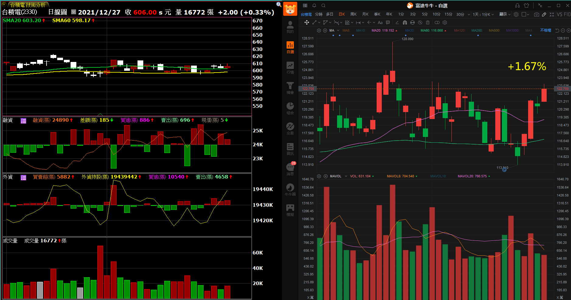Click zoom-out minus icon on MA row

click(x=563, y=30)
